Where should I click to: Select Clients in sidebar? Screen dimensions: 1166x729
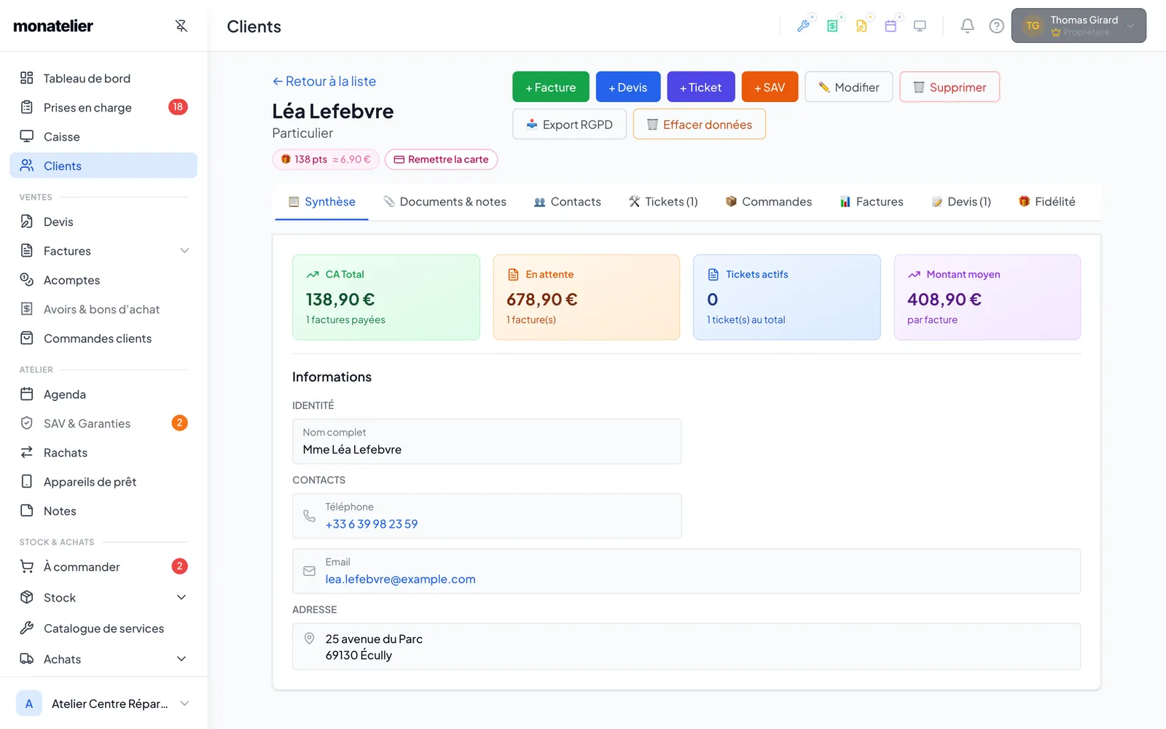(x=103, y=165)
